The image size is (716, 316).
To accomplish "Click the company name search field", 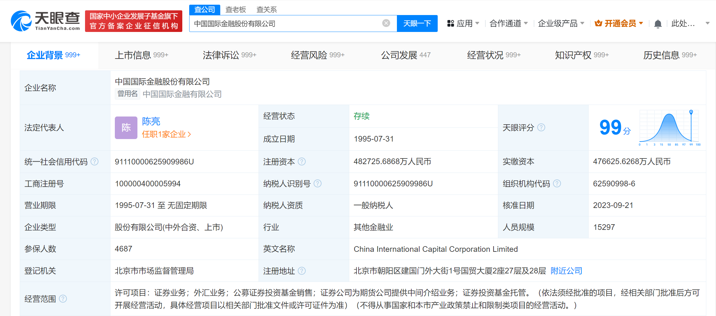I will pos(286,23).
